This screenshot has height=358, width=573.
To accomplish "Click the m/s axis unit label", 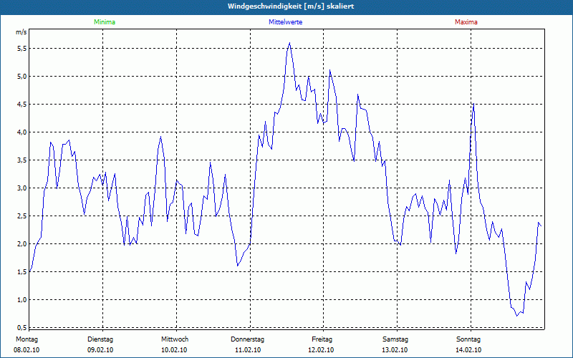I will pos(21,32).
